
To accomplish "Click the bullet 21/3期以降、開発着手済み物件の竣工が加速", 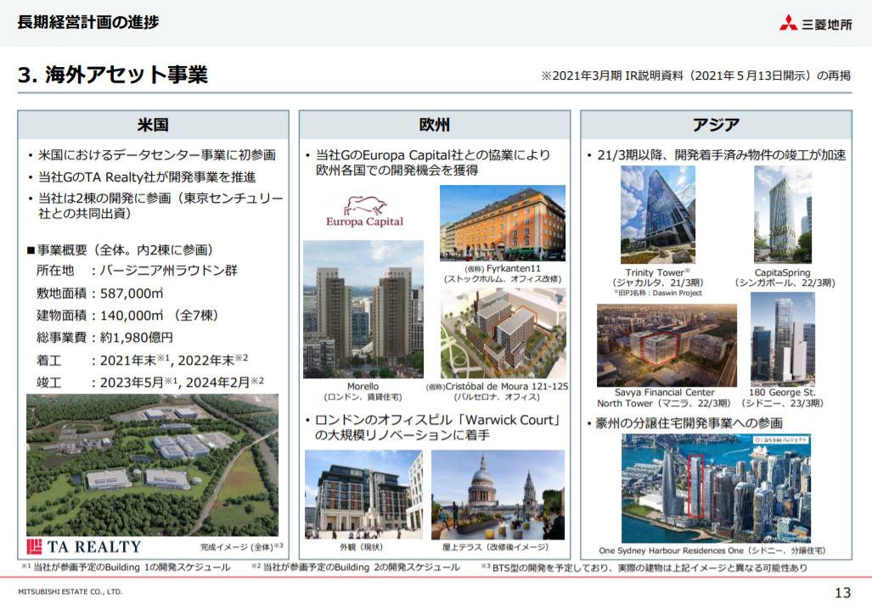I will pos(717,155).
